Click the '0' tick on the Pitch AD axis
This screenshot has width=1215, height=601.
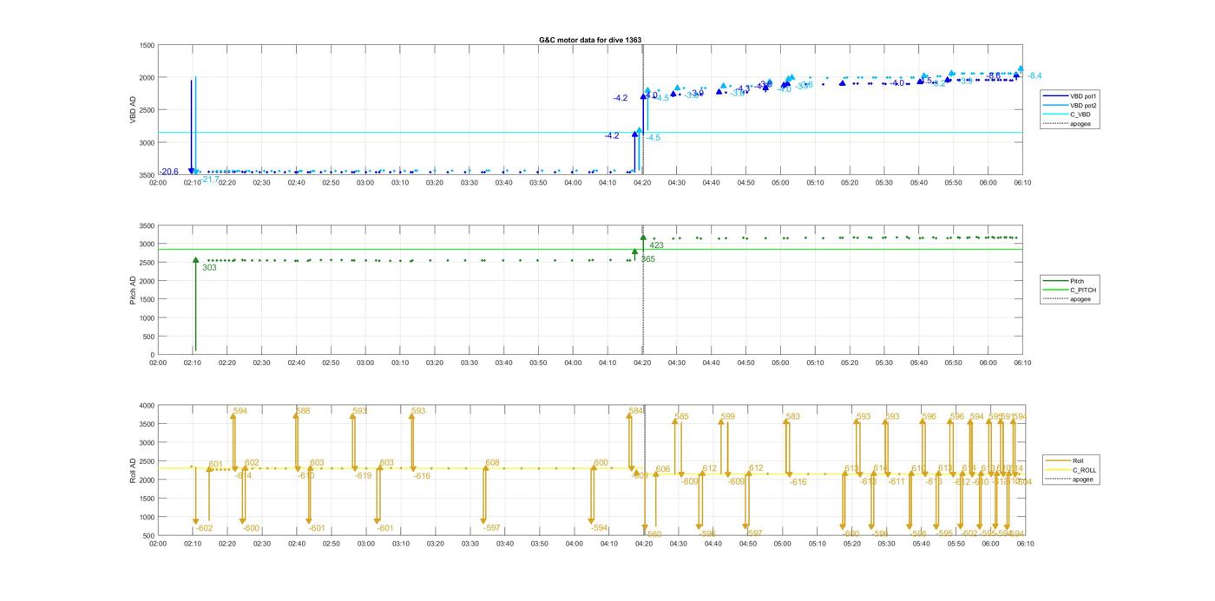(x=153, y=356)
